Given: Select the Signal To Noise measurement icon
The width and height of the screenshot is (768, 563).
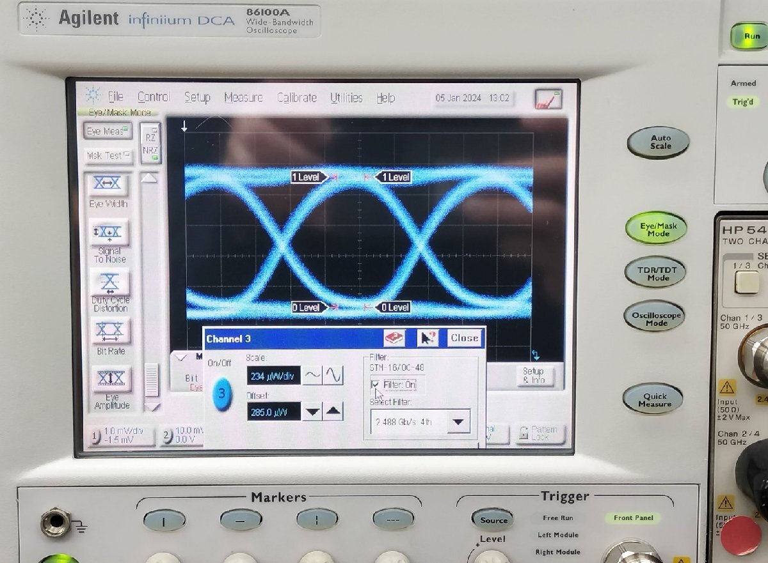Looking at the screenshot, I should pos(109,233).
